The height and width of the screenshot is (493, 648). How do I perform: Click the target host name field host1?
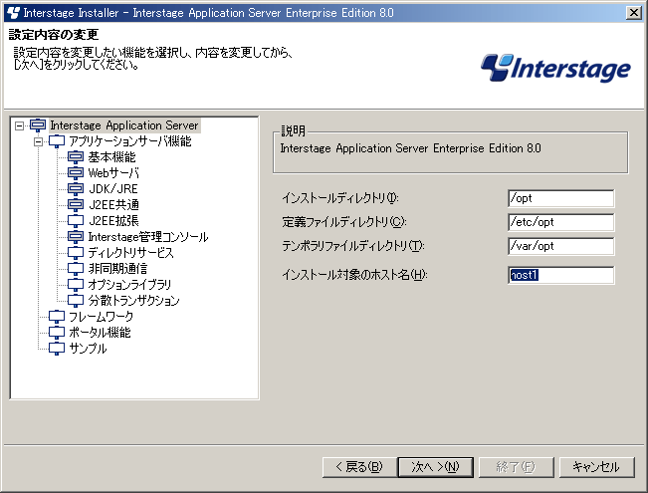(560, 275)
